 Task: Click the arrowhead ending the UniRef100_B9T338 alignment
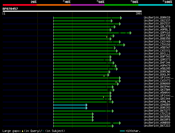tap(114, 36)
